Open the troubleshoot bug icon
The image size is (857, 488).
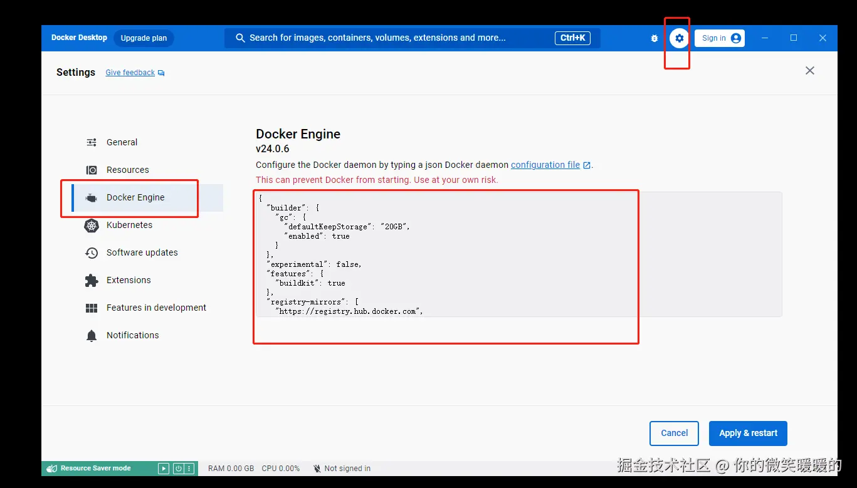(x=655, y=38)
